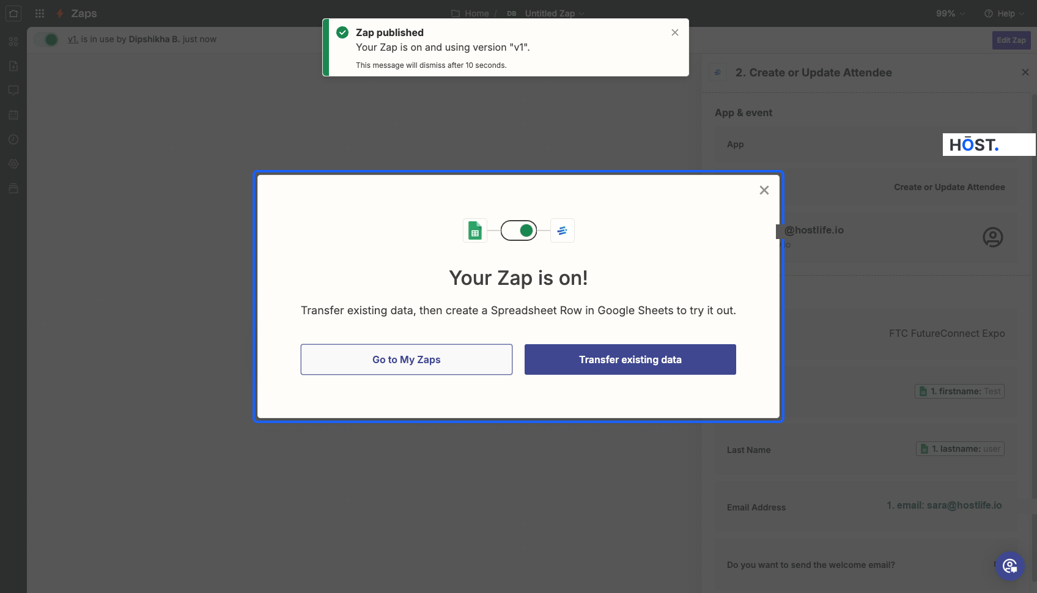The width and height of the screenshot is (1037, 593).
Task: Open Zap history clock icon in sidebar
Action: point(13,139)
